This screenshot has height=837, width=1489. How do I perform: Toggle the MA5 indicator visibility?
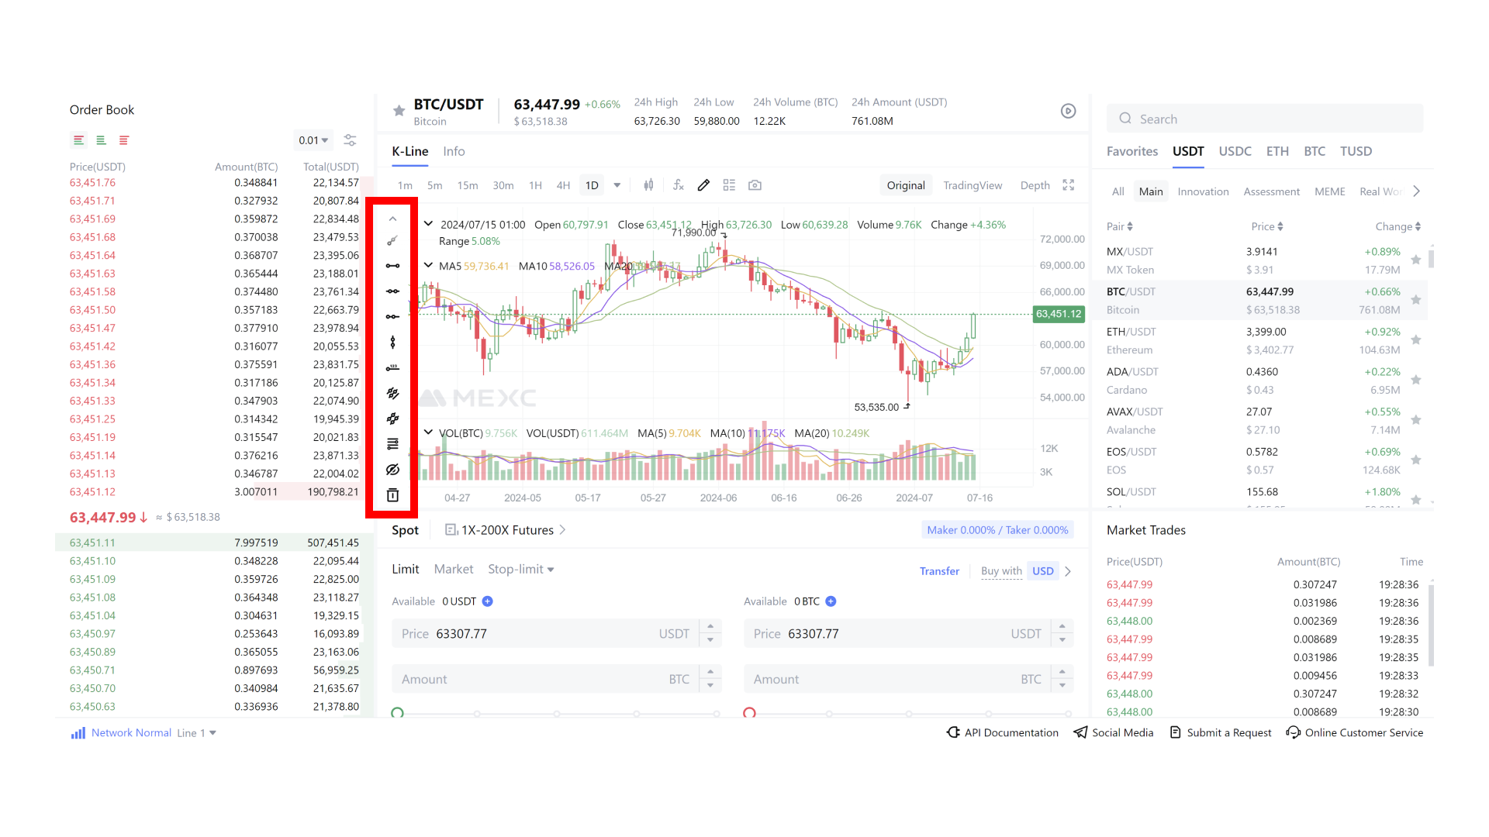[x=448, y=266]
